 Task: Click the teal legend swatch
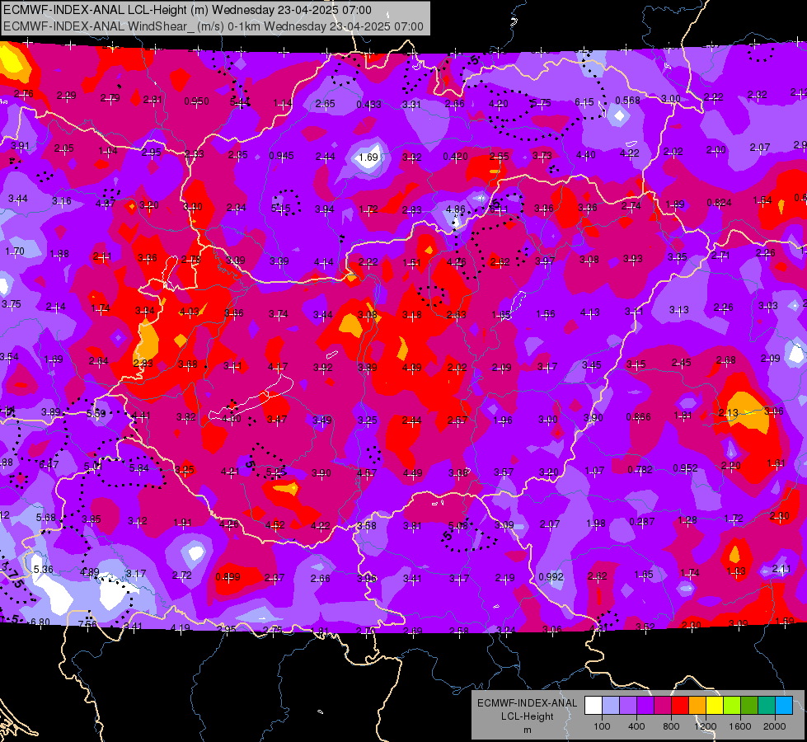(767, 706)
